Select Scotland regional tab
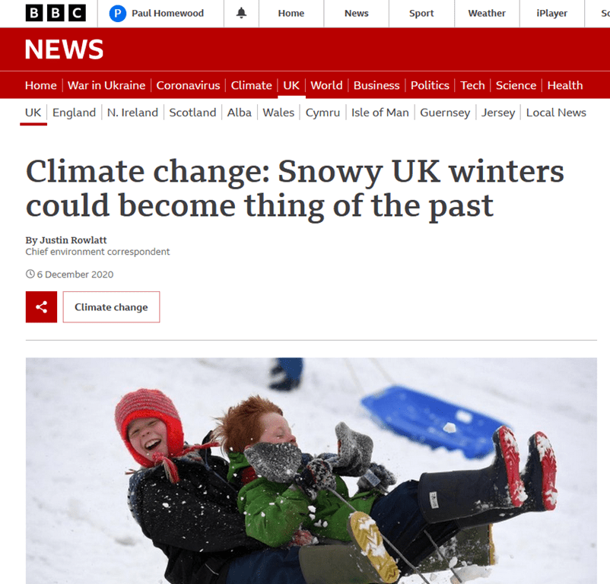Screen dimensions: 610x584 tap(192, 113)
